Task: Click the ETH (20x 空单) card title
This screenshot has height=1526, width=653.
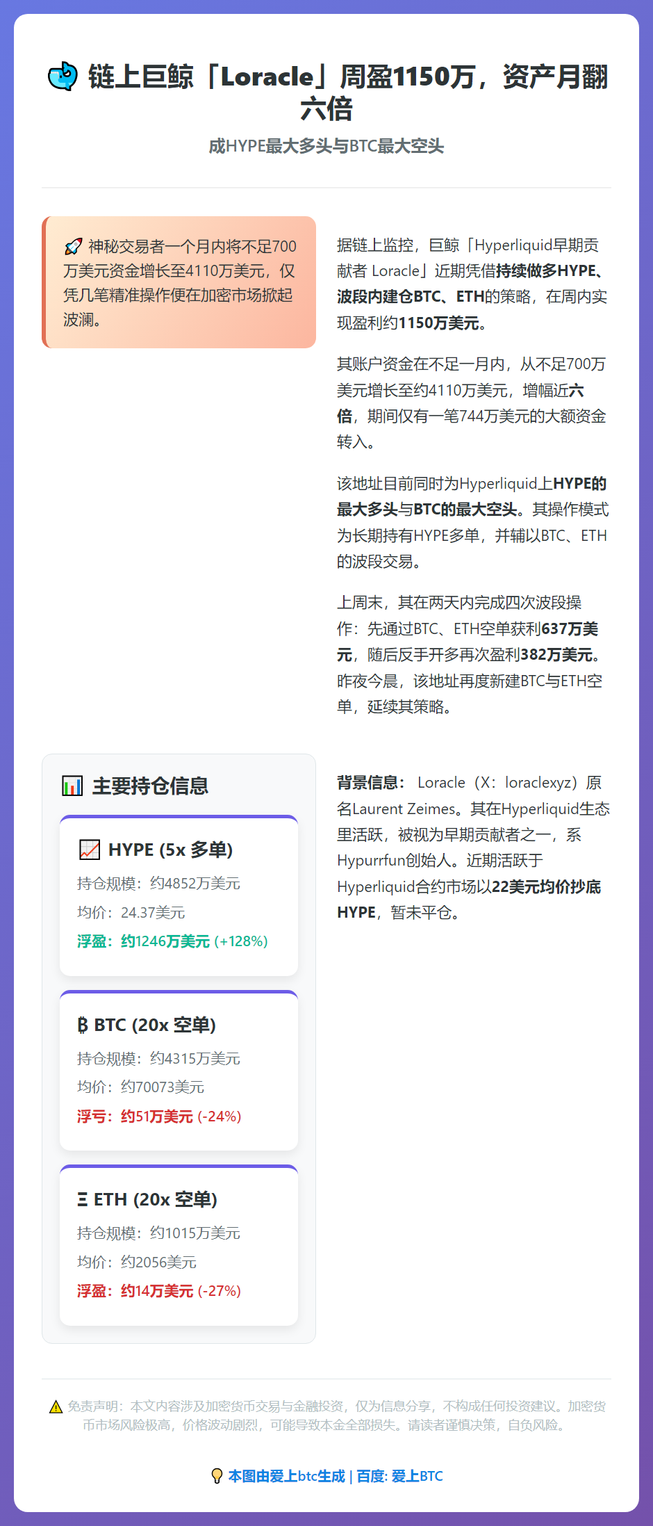Action: point(156,1199)
